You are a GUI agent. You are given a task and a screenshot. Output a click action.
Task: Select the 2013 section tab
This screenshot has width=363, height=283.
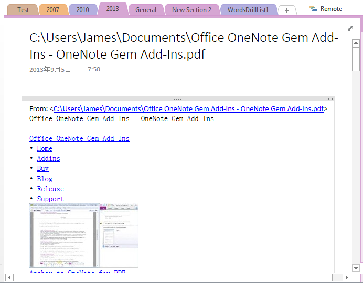tap(113, 9)
